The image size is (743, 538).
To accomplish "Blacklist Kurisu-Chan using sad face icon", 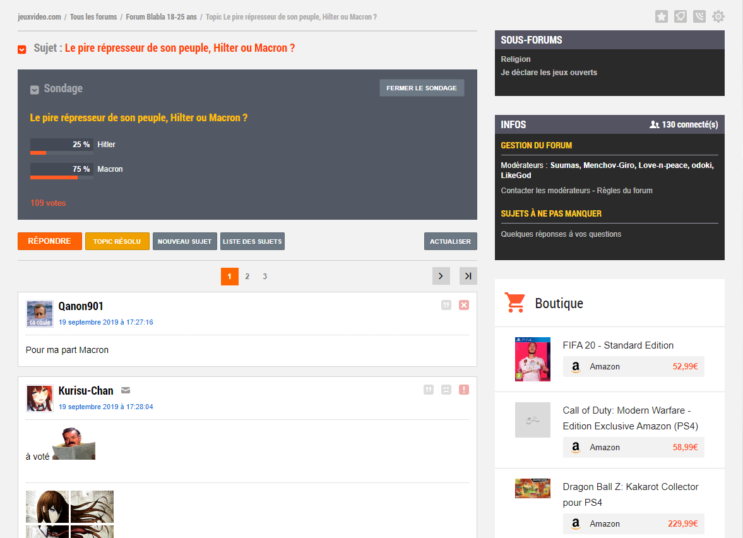I will pos(446,390).
